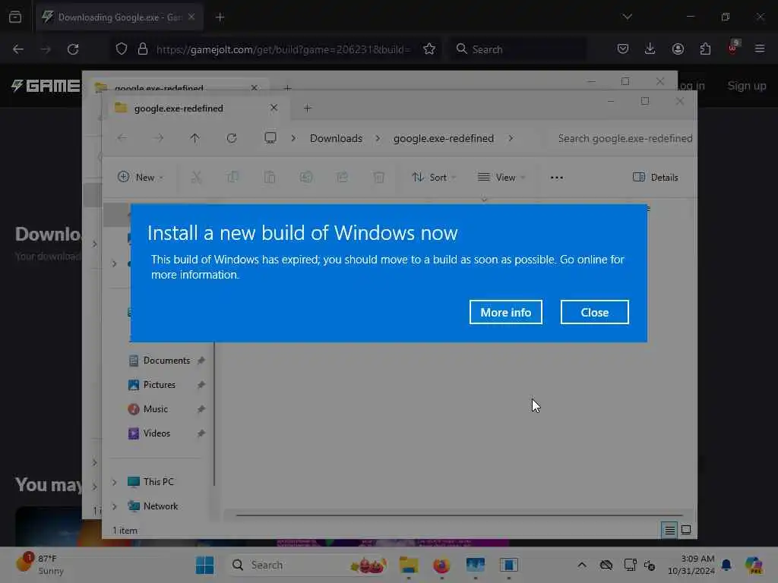Screen dimensions: 778x583
Task: Switch to details list view icon
Action: (x=669, y=530)
